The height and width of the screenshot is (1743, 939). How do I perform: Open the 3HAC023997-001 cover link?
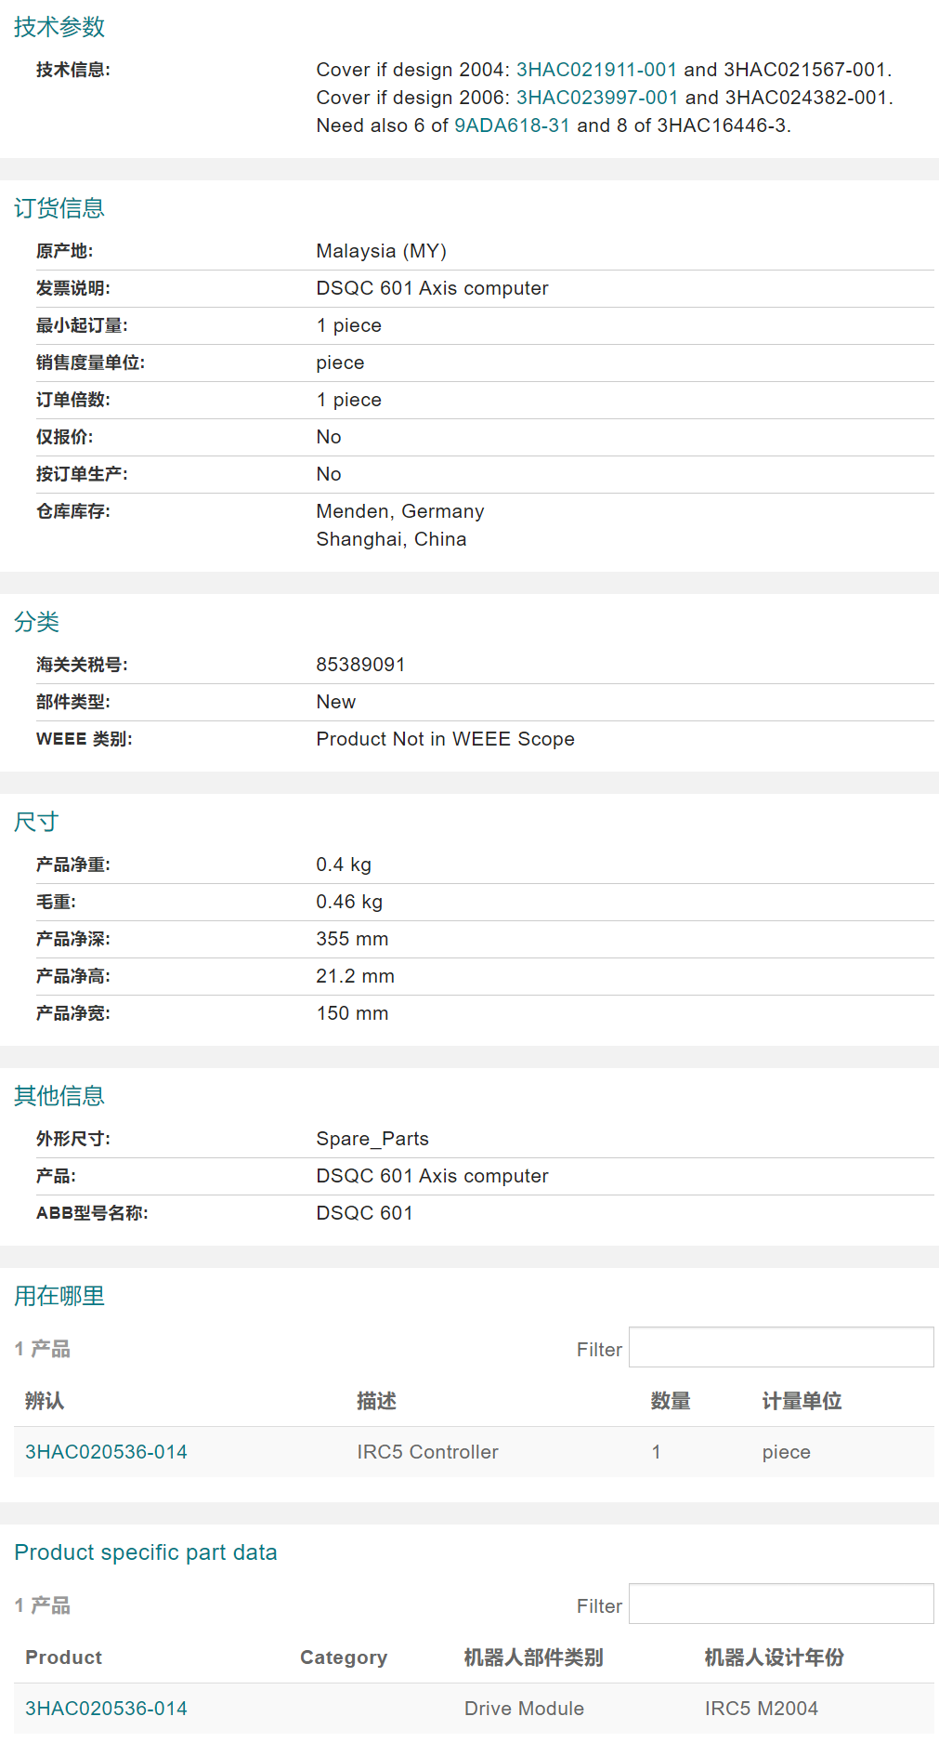596,98
